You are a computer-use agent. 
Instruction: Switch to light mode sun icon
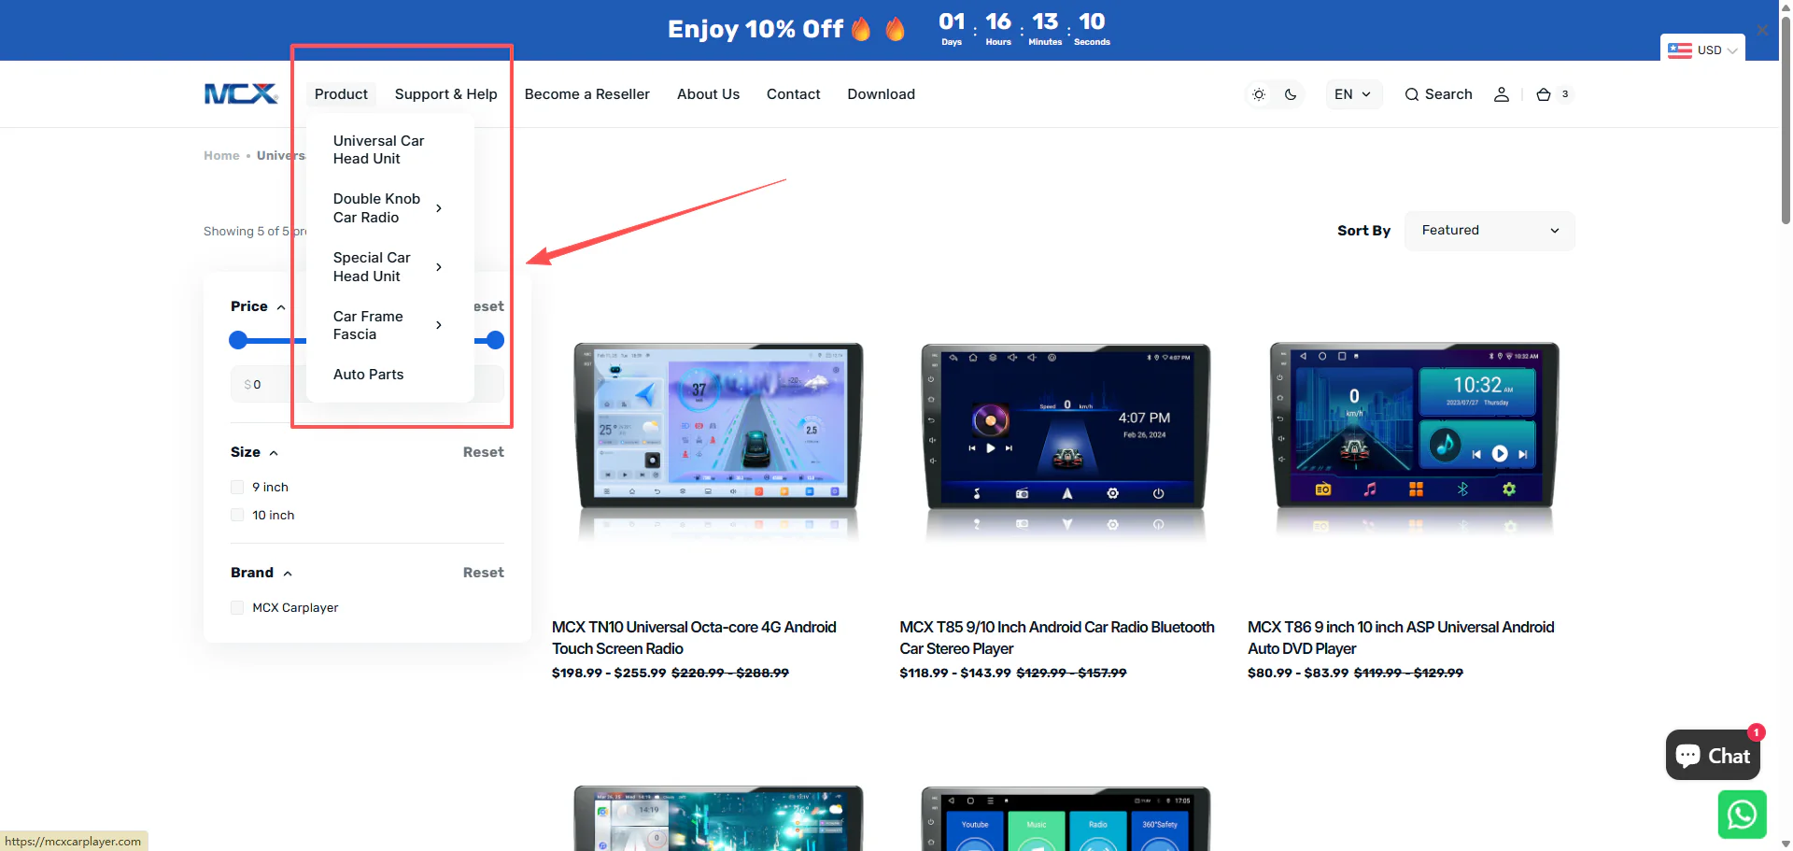tap(1259, 94)
